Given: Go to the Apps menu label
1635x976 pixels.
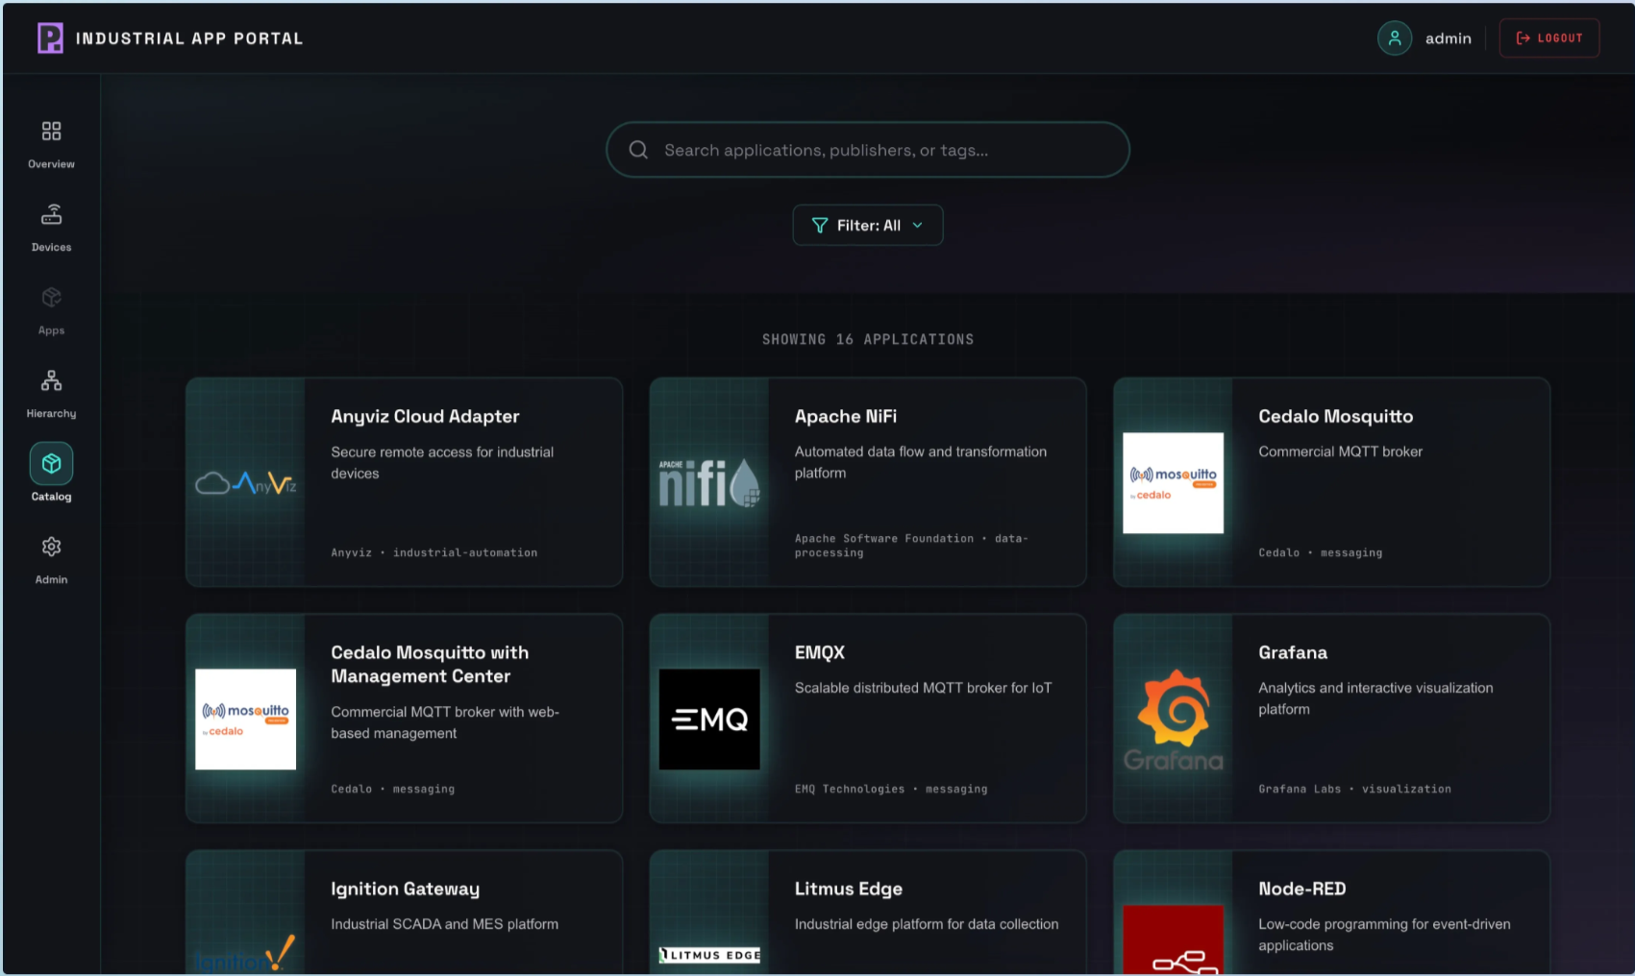Looking at the screenshot, I should click(x=51, y=330).
